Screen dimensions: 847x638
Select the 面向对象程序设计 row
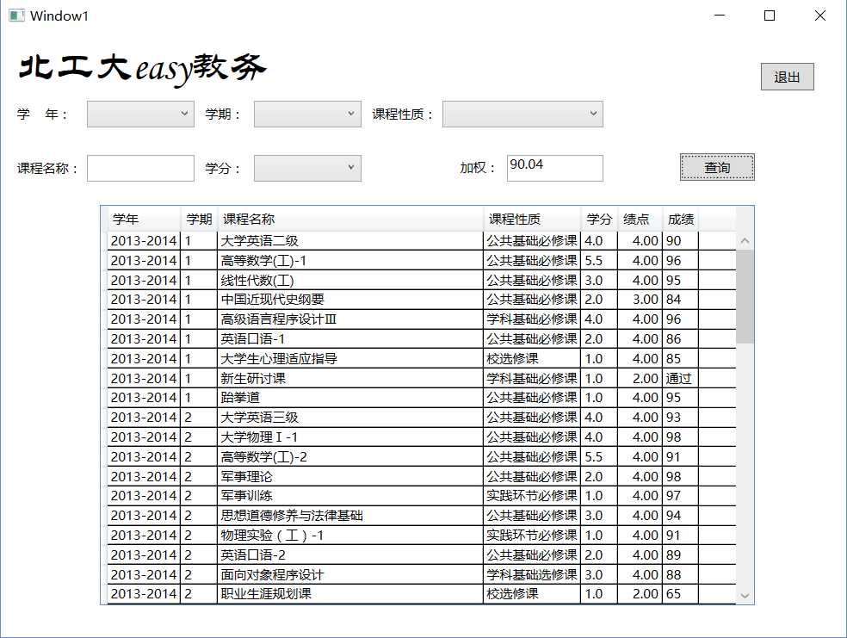350,574
